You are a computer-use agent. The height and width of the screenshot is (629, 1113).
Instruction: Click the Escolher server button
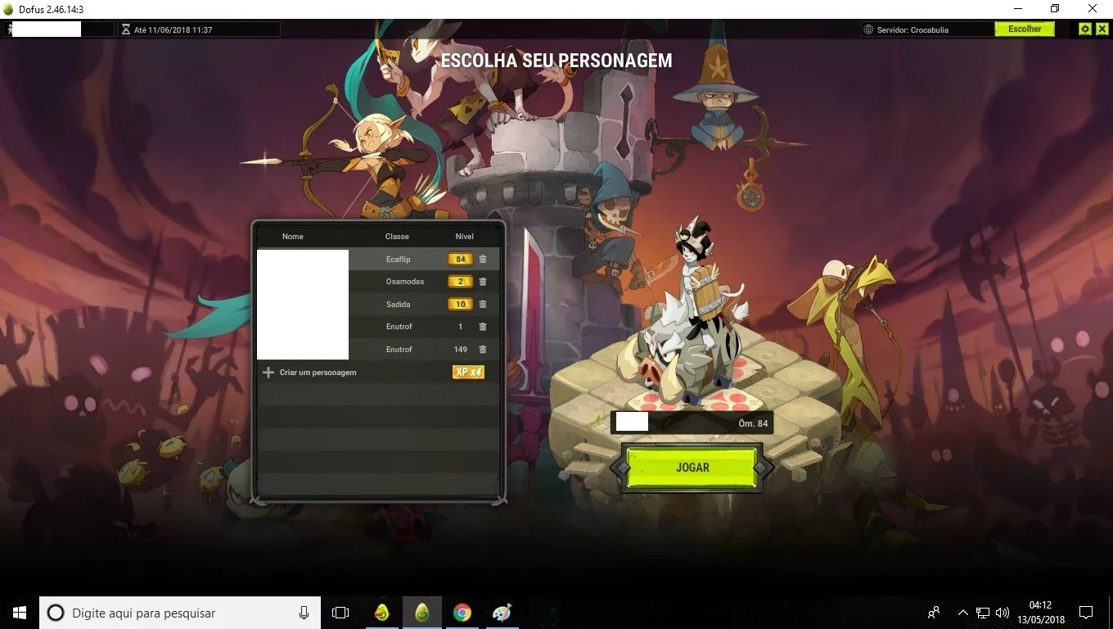(x=1025, y=29)
